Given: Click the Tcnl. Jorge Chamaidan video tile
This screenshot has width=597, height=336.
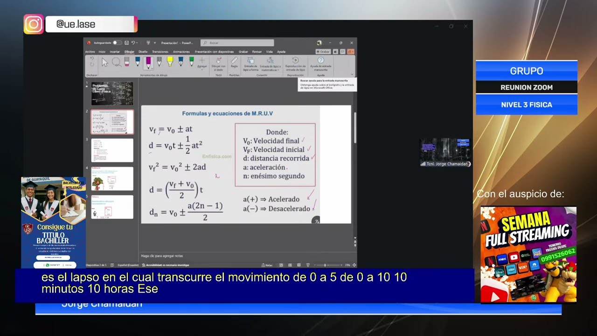Looking at the screenshot, I should (445, 153).
